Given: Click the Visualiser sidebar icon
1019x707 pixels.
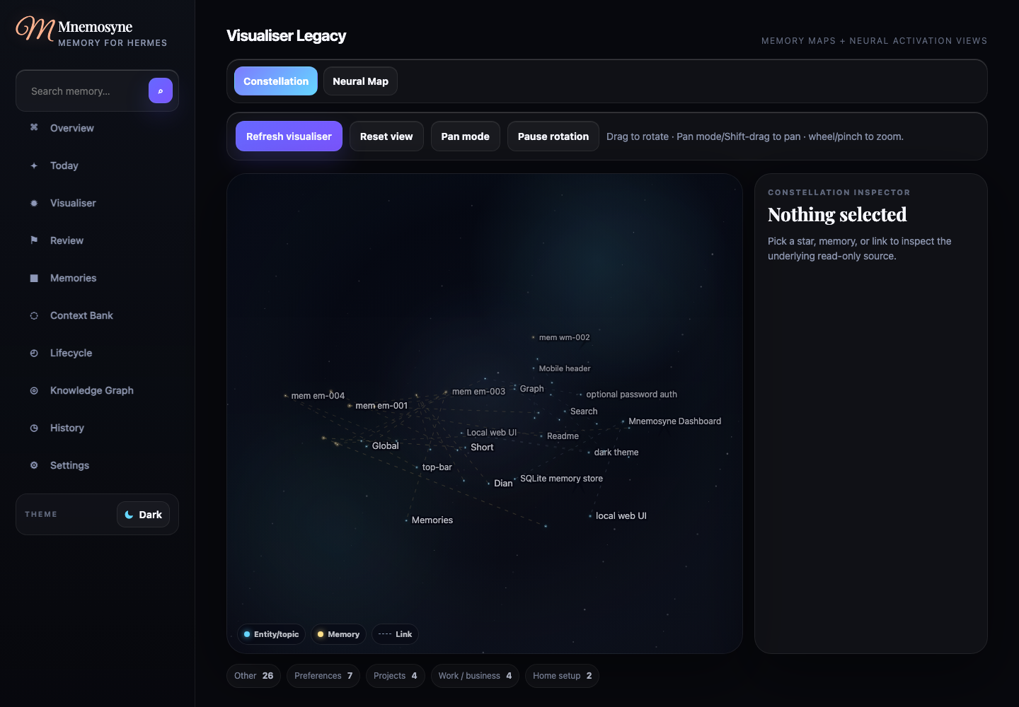Looking at the screenshot, I should coord(34,203).
